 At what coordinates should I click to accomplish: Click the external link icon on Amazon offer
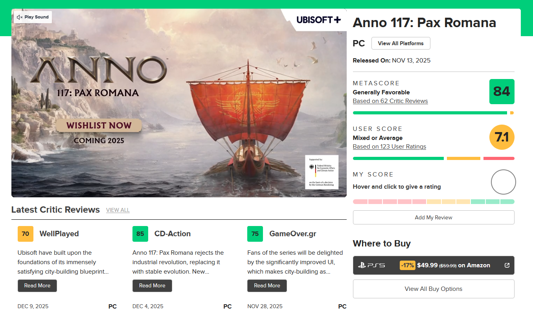pos(507,265)
